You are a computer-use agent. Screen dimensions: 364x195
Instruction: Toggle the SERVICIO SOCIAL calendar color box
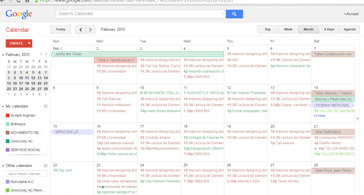click(x=7, y=150)
